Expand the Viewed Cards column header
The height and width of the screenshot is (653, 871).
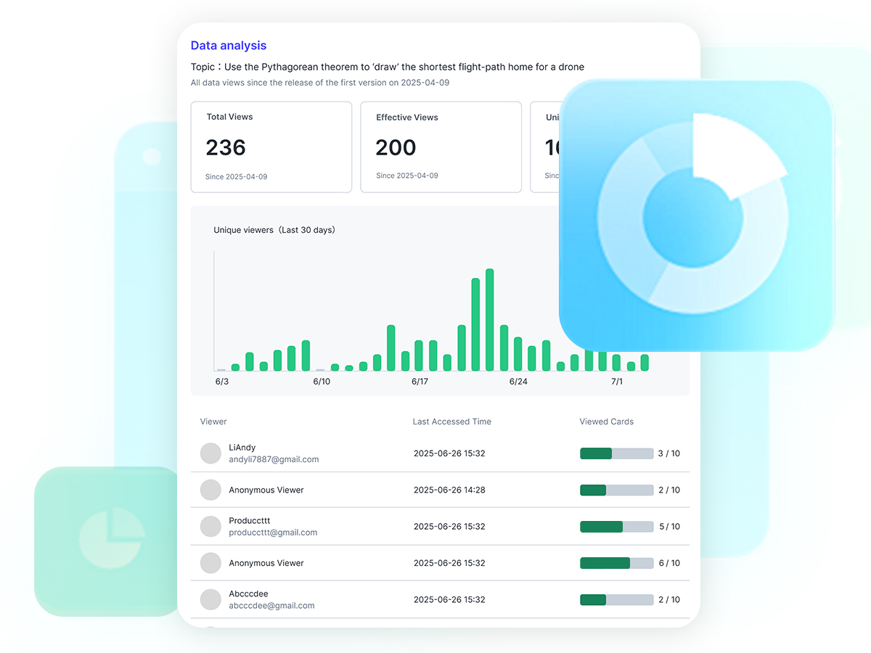pyautogui.click(x=606, y=422)
